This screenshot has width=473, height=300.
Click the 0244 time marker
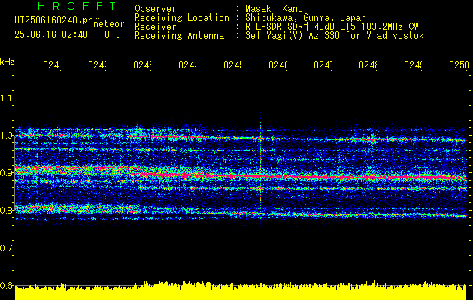click(x=187, y=64)
